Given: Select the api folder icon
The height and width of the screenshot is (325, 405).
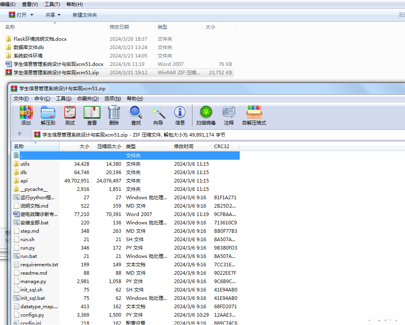Looking at the screenshot, I should (16, 181).
